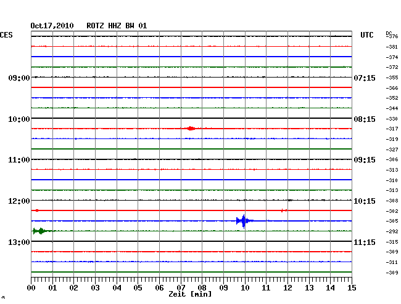The height and width of the screenshot is (304, 401).
Task: Click the "03" minute axis label
Action: (95, 288)
